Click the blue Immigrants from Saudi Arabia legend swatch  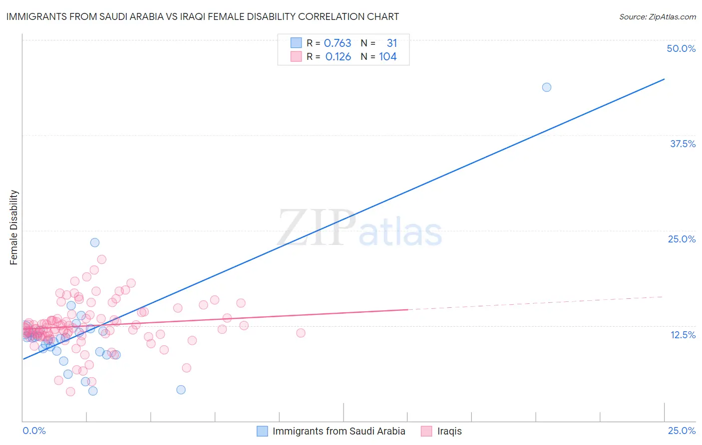pyautogui.click(x=262, y=431)
